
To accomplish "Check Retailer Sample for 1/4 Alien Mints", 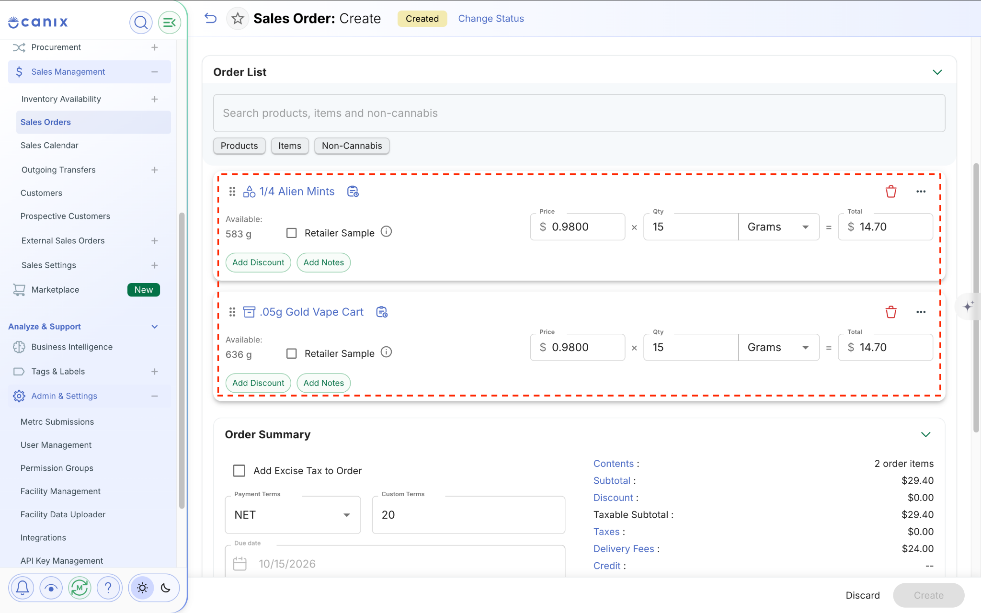I will [x=291, y=233].
